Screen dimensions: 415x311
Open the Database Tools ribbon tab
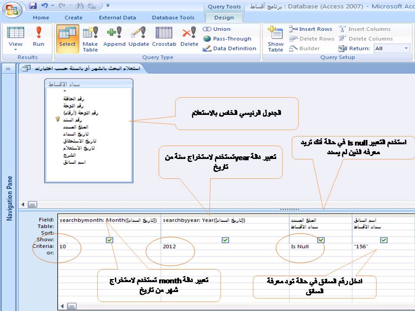pyautogui.click(x=173, y=18)
